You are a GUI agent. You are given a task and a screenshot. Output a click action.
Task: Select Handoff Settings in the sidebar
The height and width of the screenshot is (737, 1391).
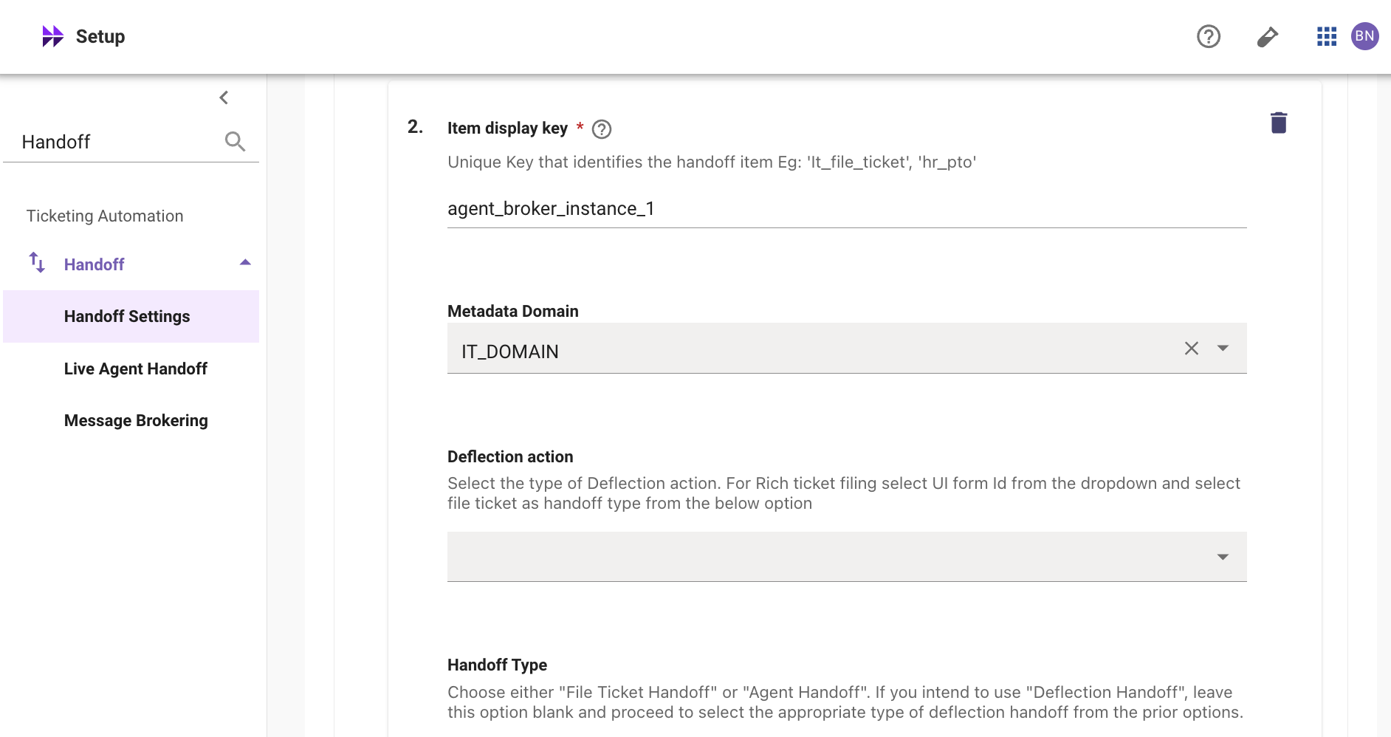pos(127,316)
